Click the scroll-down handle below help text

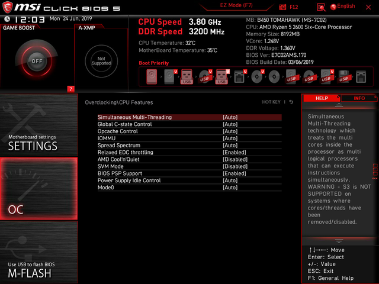pos(339,241)
